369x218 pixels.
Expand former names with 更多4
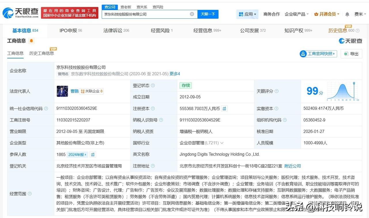click(x=175, y=74)
